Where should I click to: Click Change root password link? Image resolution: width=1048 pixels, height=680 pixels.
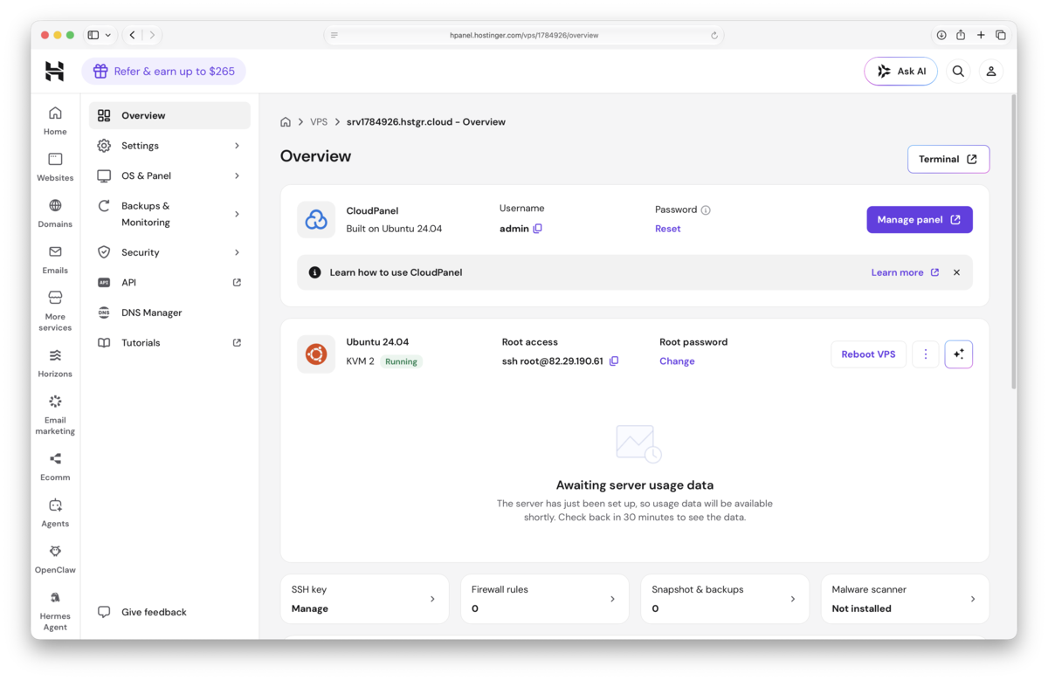pos(677,361)
